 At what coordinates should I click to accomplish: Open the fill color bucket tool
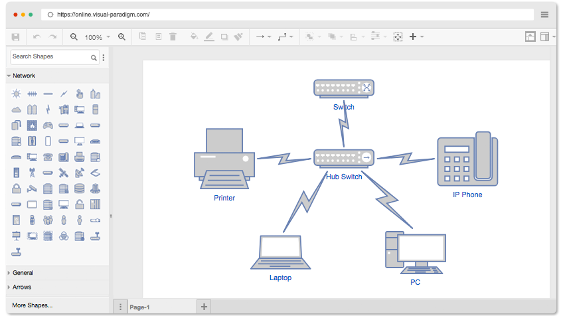click(x=194, y=37)
